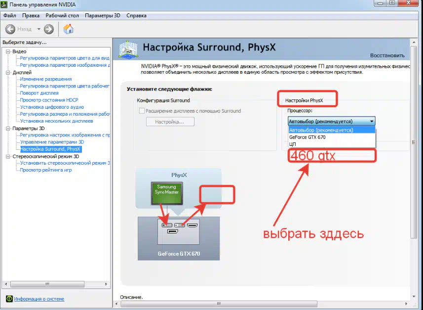Screen dimensions: 423x310
Task: Minimize the NVIDIA control panel window
Action: tap(380, 3)
